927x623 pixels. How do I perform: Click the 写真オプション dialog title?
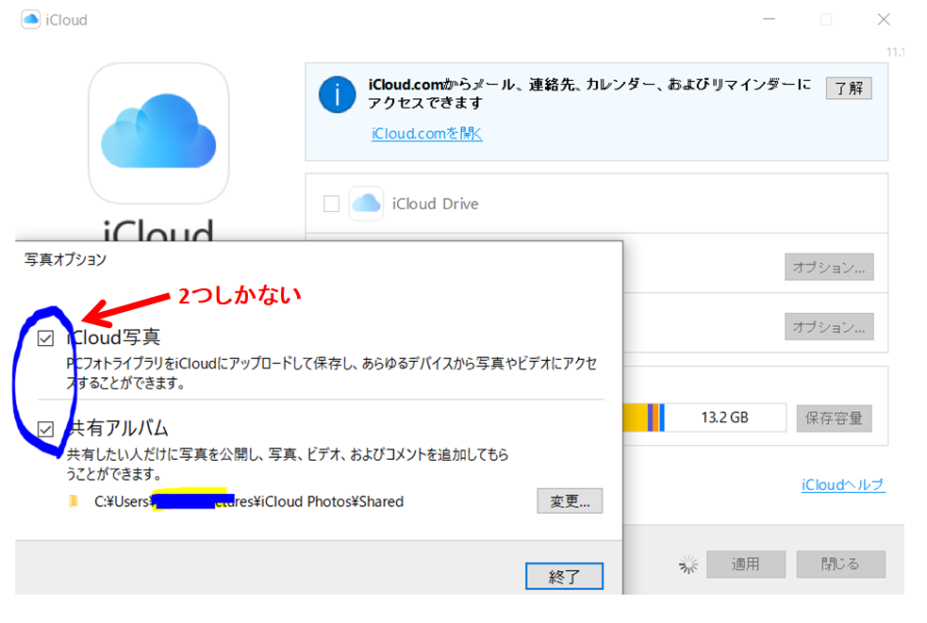(65, 259)
